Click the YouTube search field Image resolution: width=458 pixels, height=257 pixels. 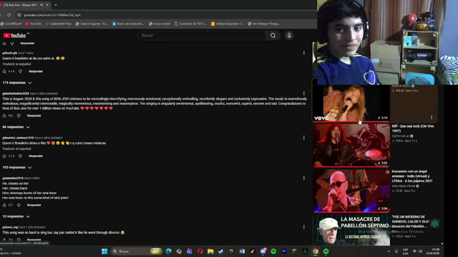pos(201,35)
